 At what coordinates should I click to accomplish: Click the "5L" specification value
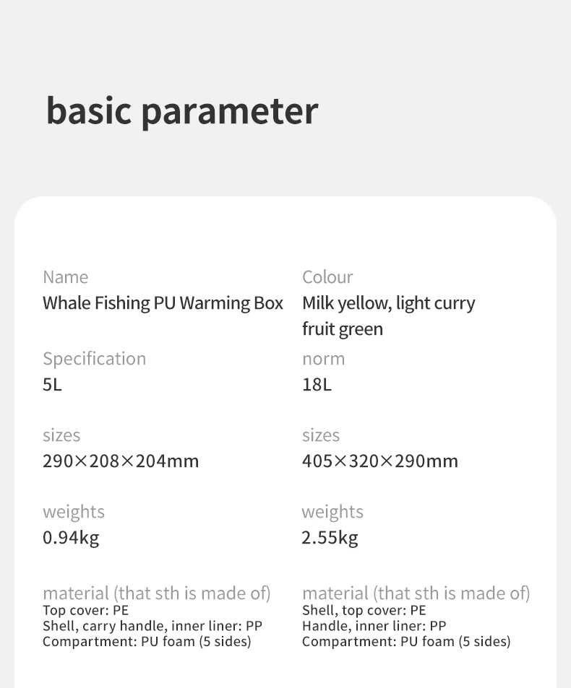tap(52, 385)
